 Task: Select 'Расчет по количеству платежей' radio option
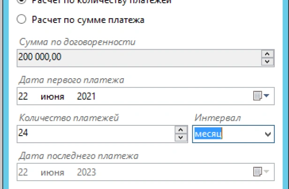coord(22,1)
